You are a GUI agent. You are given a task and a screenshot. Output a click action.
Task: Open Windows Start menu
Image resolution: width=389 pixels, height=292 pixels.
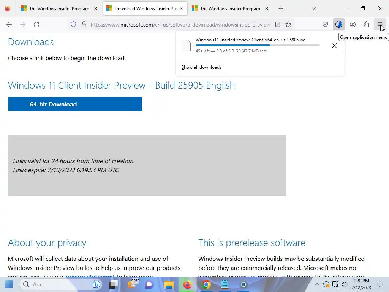(9, 284)
